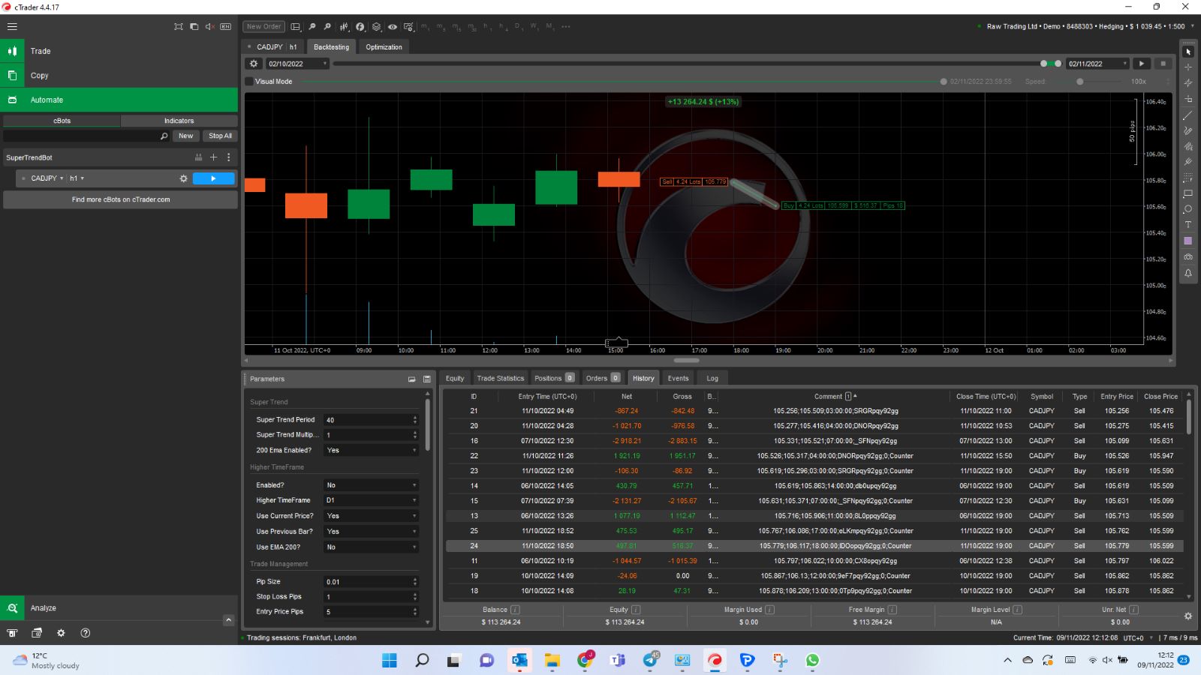Viewport: 1201px width, 675px height.
Task: Select the rectangle shape tool
Action: coord(1187,193)
